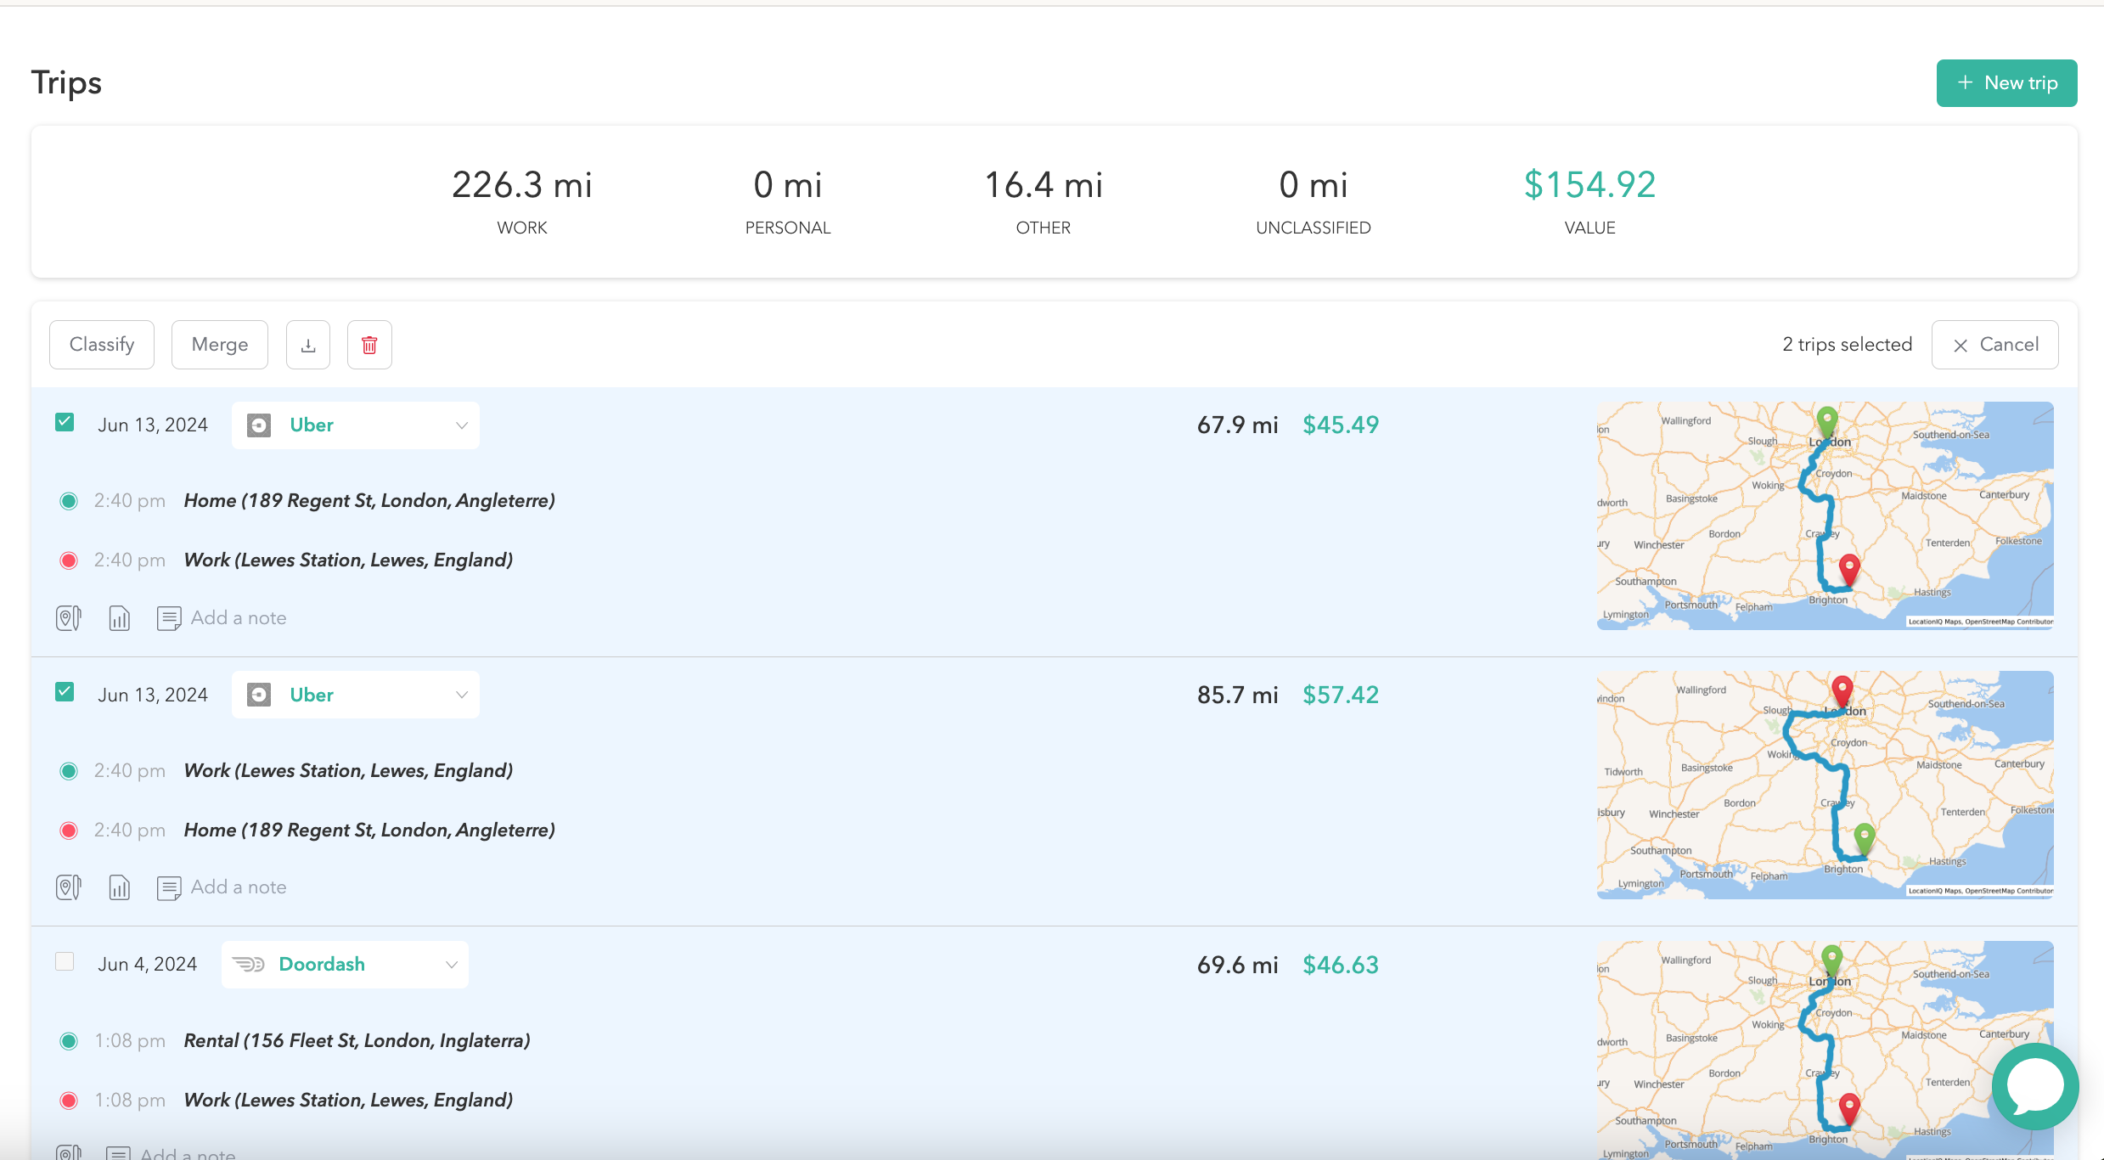Click the download export icon
This screenshot has width=2104, height=1160.
pos(308,345)
